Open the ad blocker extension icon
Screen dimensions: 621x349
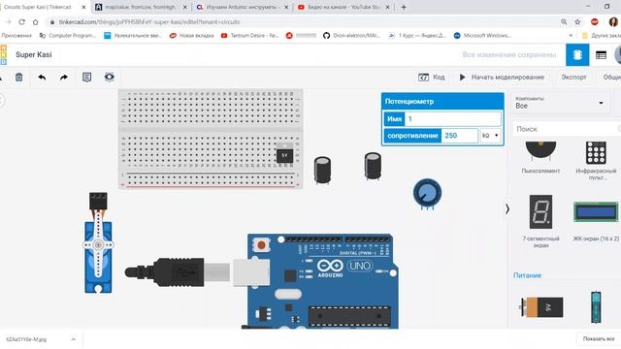[595, 22]
